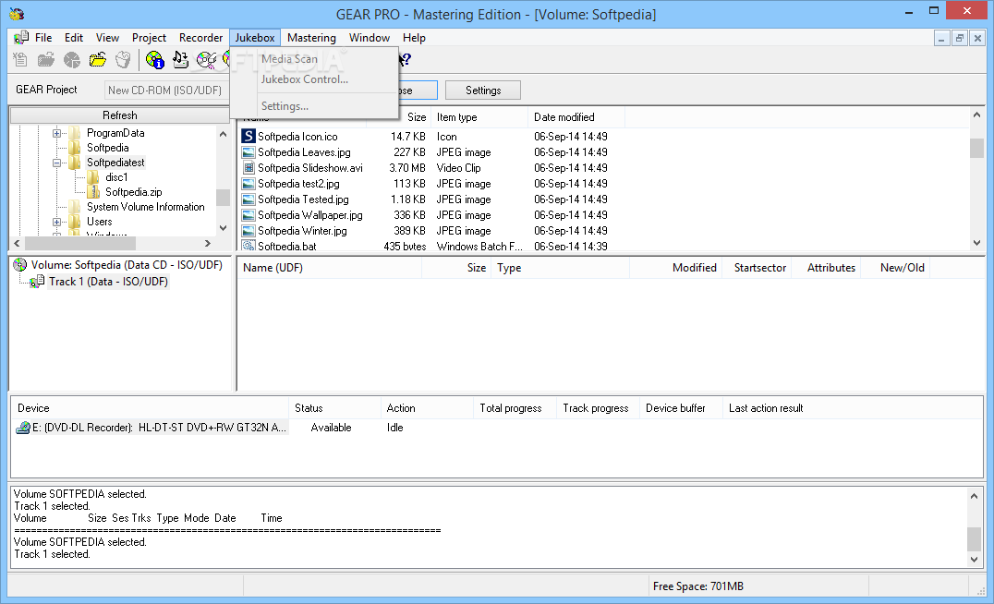Click the Volume Softpedia disc icon
This screenshot has height=604, width=994.
[20, 265]
